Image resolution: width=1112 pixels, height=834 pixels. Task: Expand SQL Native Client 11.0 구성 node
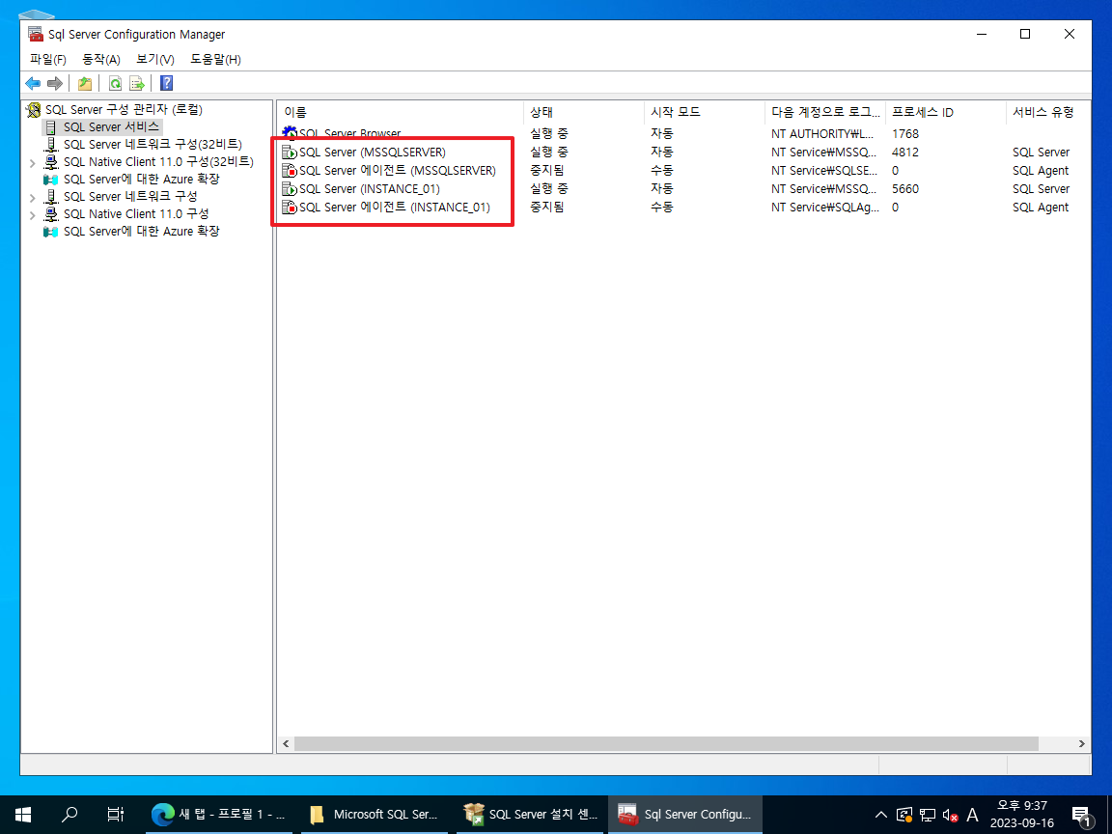(33, 215)
